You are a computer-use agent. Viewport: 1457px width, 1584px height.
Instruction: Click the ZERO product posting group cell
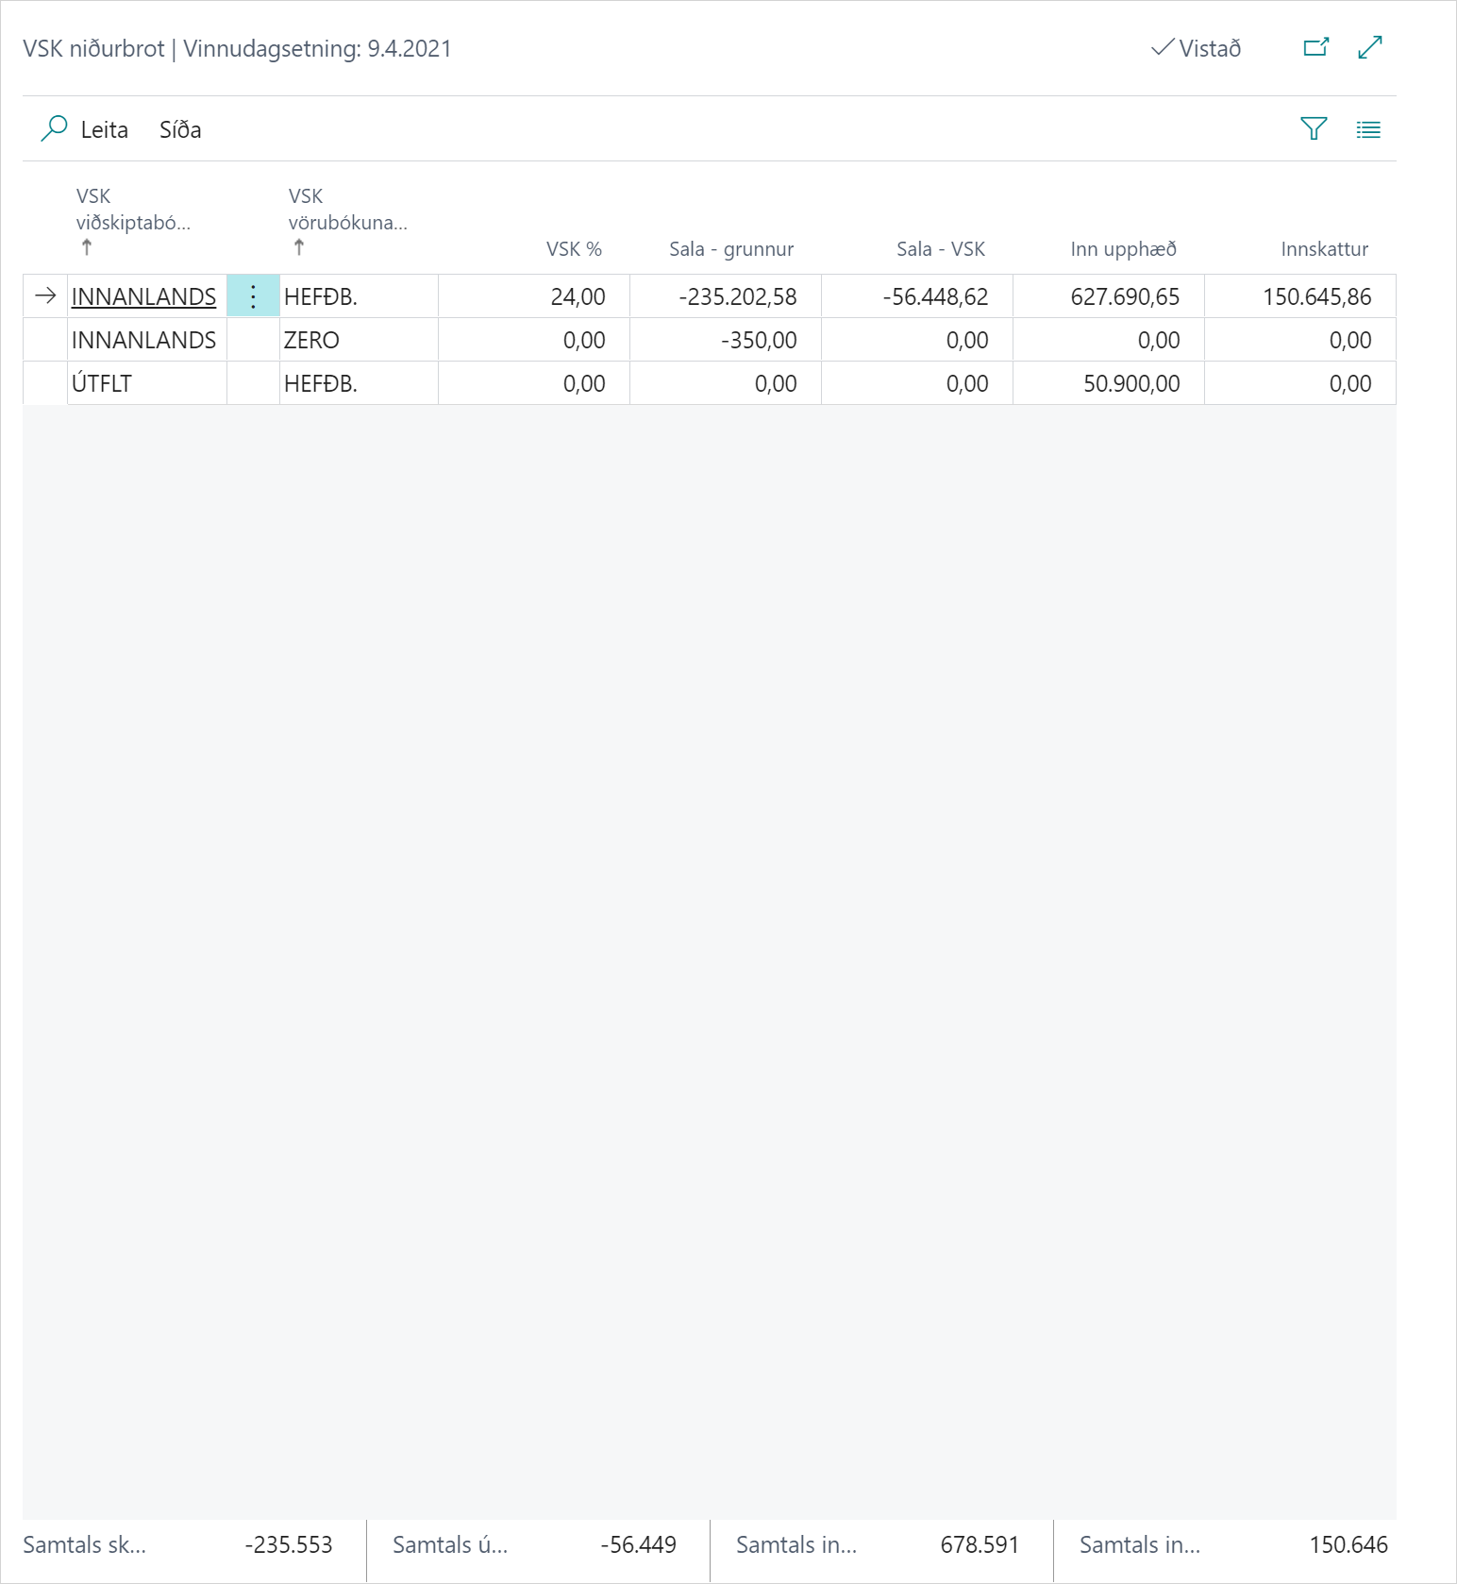pos(311,340)
